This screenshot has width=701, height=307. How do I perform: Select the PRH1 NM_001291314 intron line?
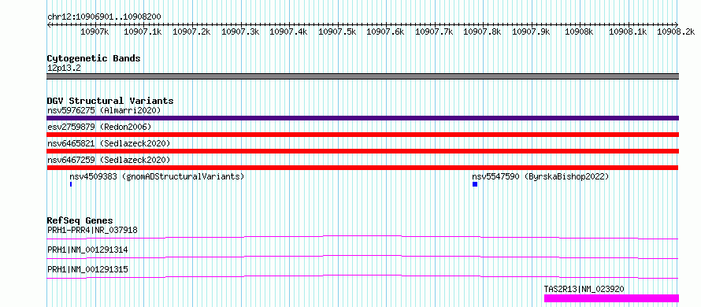point(362,257)
